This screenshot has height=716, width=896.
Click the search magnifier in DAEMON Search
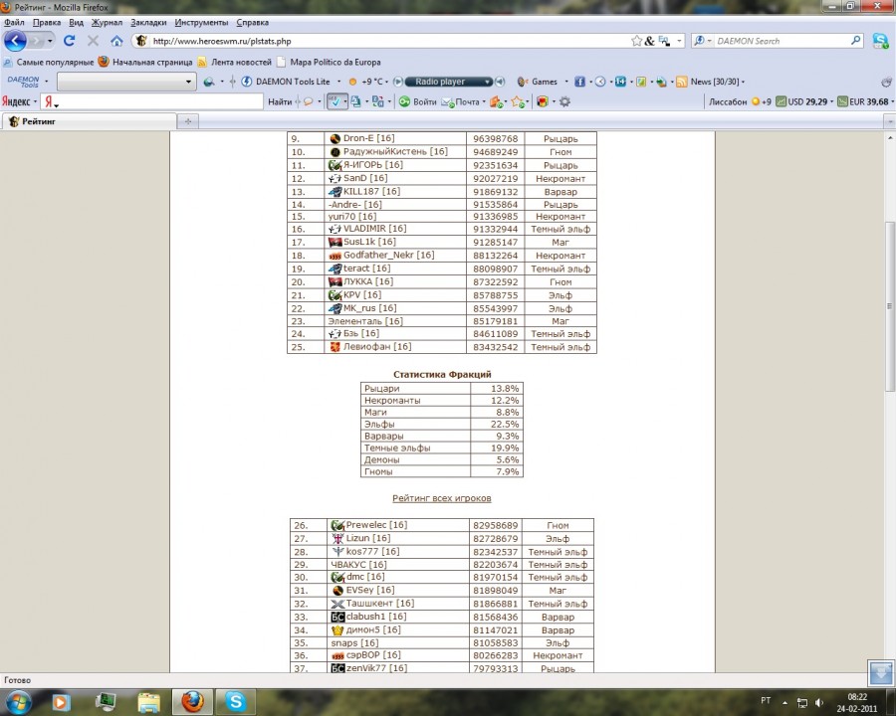point(855,41)
